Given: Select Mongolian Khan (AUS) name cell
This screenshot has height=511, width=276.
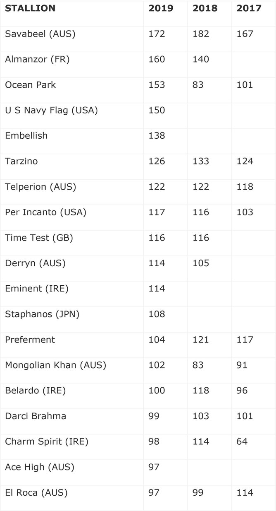Looking at the screenshot, I should click(x=55, y=365).
